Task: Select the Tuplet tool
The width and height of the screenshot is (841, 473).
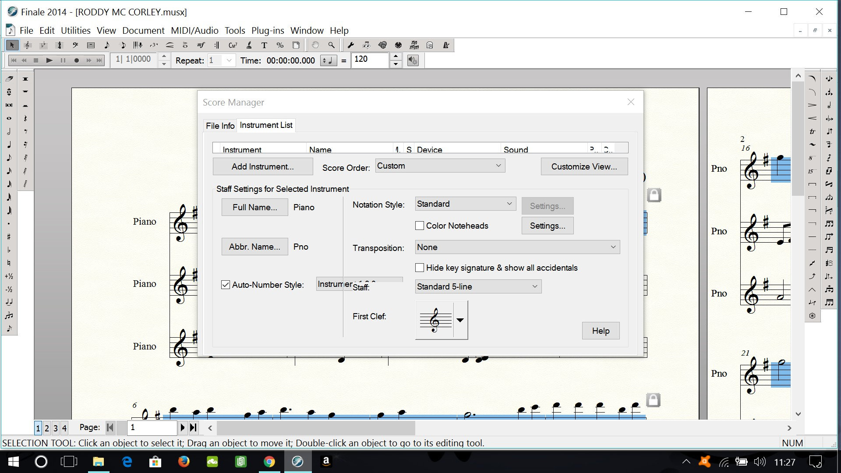Action: [154, 45]
